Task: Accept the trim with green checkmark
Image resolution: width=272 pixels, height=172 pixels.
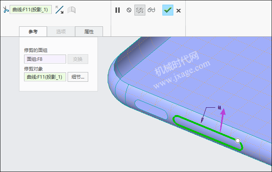Action: click(168, 10)
